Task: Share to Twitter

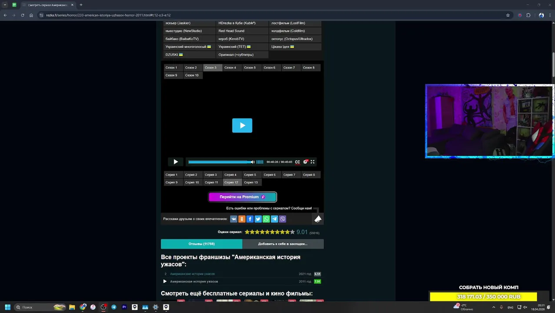Action: click(258, 219)
